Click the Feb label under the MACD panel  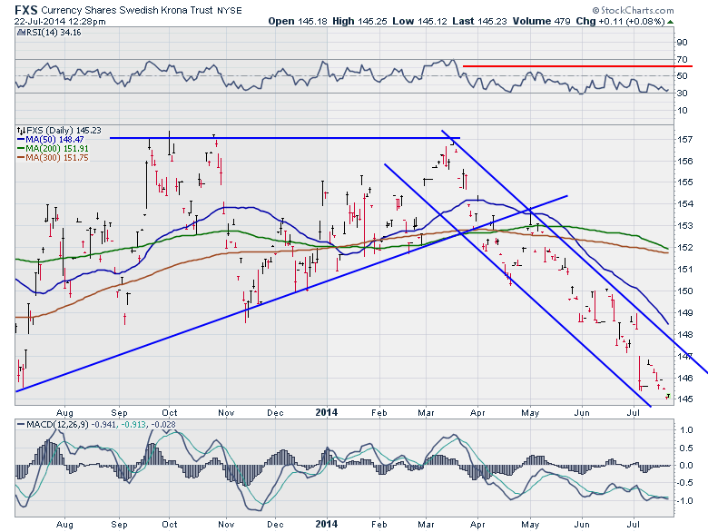(x=379, y=525)
